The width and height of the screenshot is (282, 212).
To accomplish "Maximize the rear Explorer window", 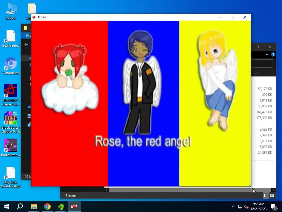I will click(x=257, y=47).
